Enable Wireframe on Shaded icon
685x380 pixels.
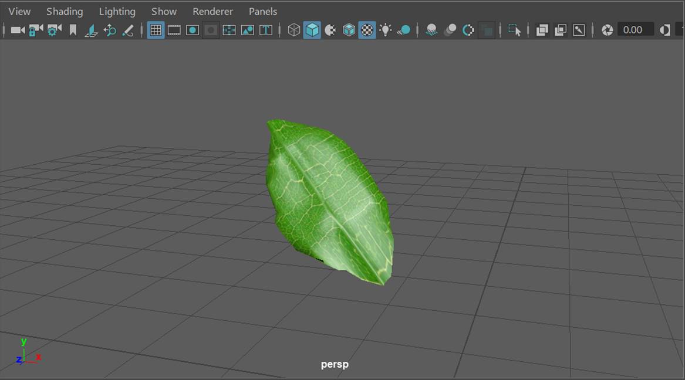[349, 30]
